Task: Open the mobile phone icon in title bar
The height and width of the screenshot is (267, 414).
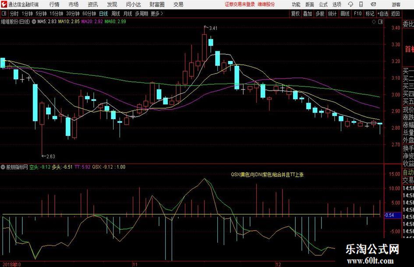Action: tap(361, 4)
